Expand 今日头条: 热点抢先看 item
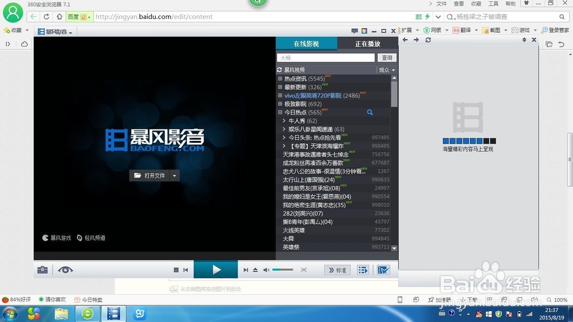573x322 pixels. click(x=284, y=138)
